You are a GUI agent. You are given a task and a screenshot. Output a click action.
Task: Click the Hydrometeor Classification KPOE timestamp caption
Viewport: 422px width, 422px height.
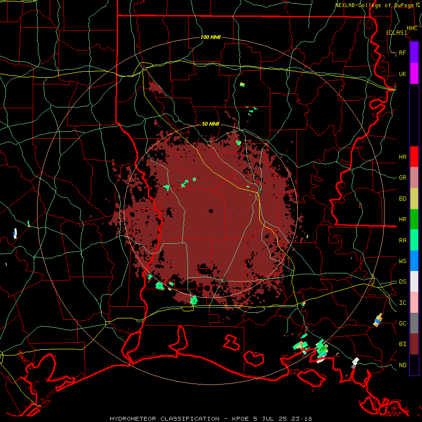[x=211, y=419]
